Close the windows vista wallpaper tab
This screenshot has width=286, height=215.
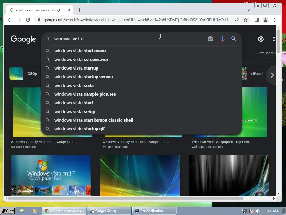point(69,10)
